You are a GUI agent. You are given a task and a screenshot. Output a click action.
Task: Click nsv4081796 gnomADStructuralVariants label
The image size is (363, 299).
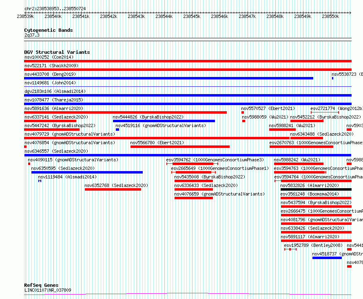322,220
